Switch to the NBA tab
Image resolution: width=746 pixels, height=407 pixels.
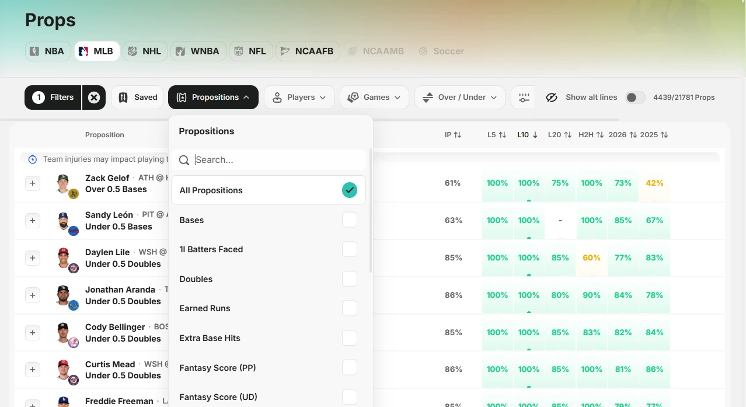tap(48, 51)
